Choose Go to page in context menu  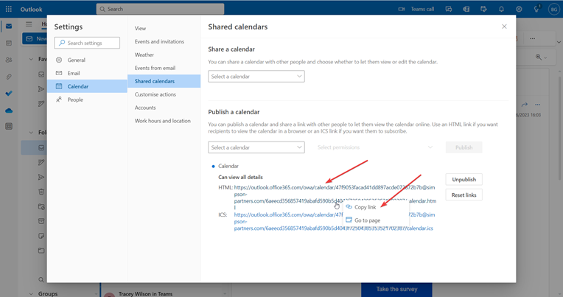point(367,220)
